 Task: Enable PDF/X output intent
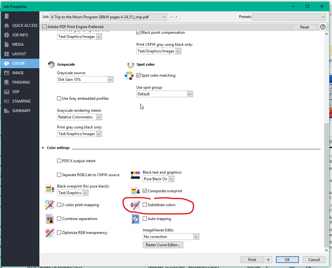[x=59, y=161]
